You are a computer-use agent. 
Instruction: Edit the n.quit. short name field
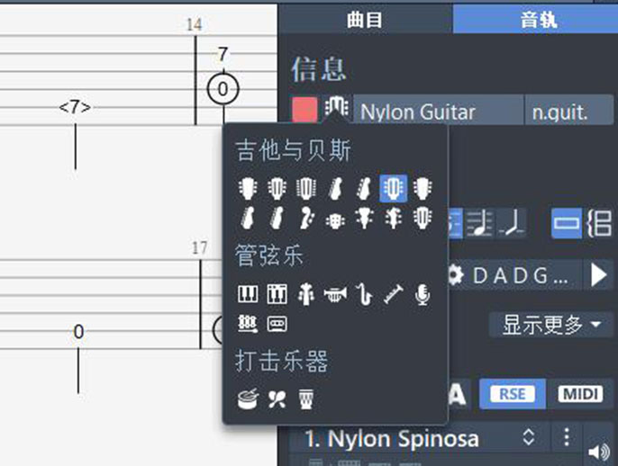pyautogui.click(x=568, y=111)
